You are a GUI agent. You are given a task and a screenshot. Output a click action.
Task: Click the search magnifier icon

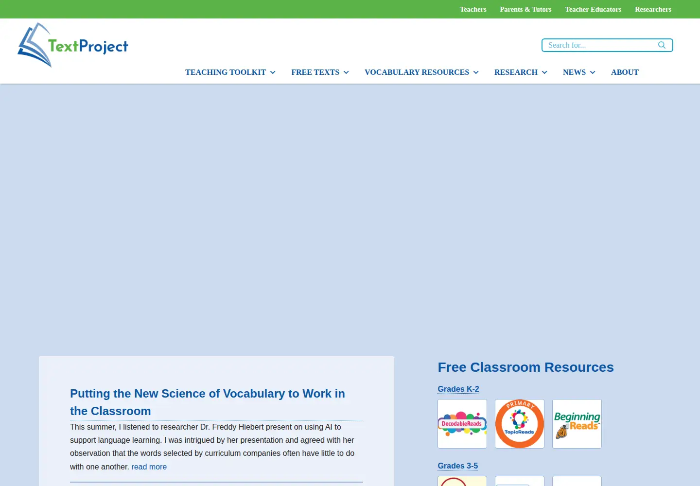click(x=662, y=45)
